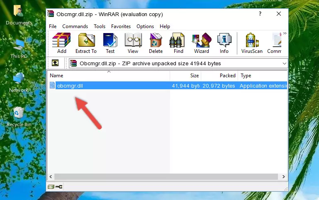Click the title bar help question mark
Viewport: 319px width, 200px height.
pos(260,14)
